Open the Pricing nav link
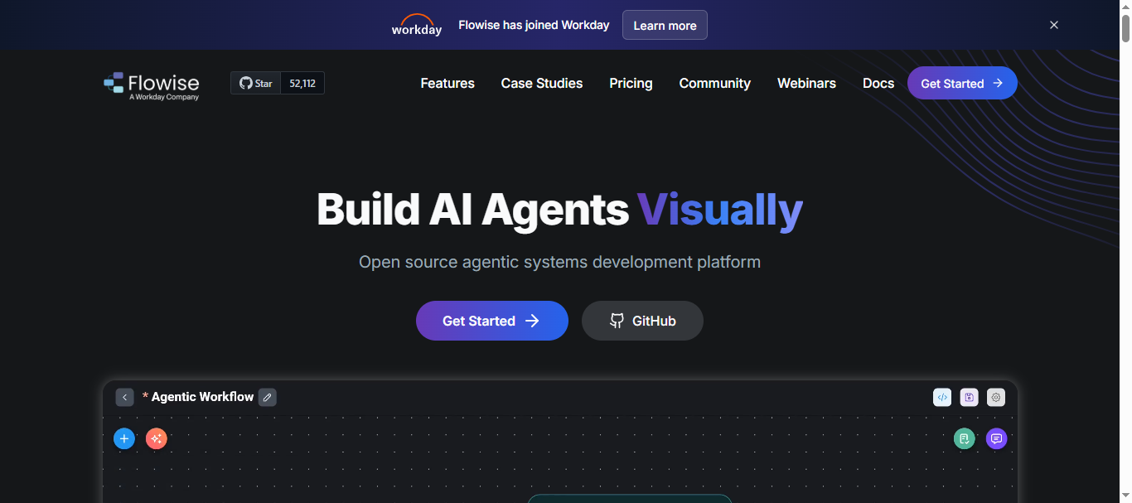This screenshot has height=503, width=1132. coord(631,84)
